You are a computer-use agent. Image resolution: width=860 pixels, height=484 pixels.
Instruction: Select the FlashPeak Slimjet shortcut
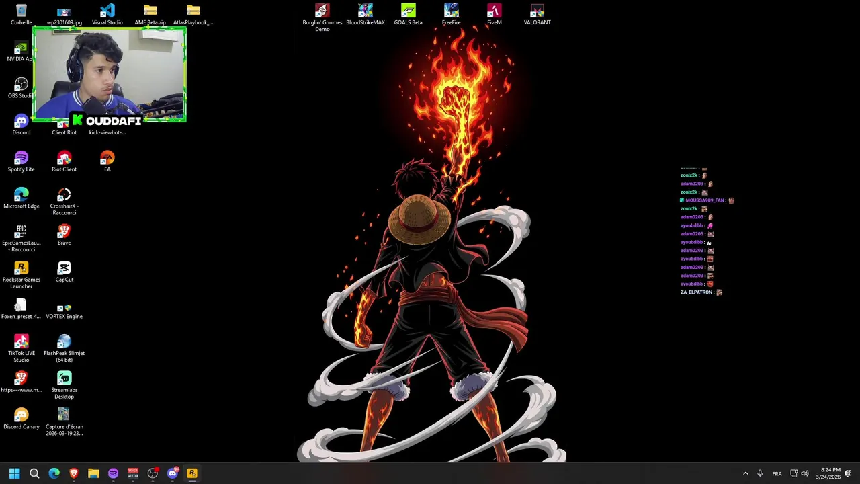coord(64,349)
